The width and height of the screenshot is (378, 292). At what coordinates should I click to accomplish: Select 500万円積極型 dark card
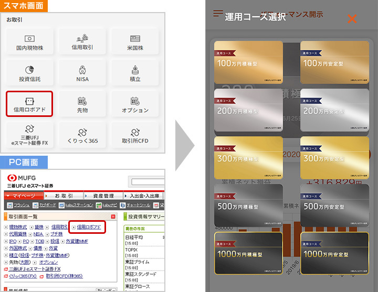coord(248,206)
